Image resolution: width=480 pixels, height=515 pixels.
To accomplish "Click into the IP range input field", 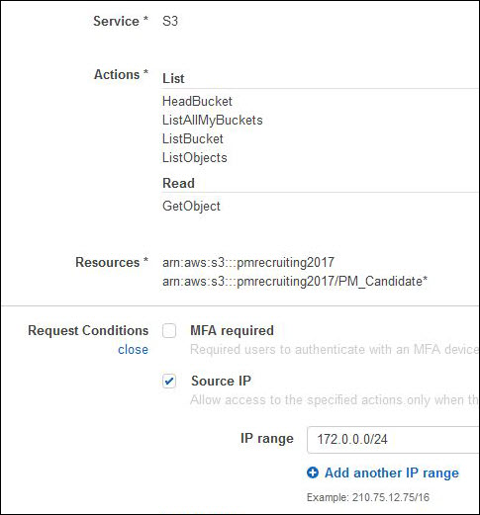I will pos(393,440).
